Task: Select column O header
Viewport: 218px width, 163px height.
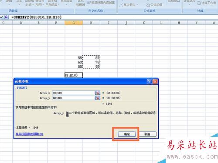Action: coord(211,23)
